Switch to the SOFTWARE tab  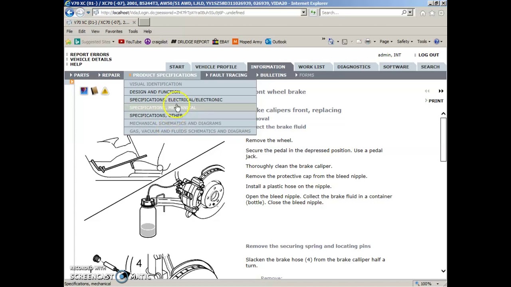coord(396,67)
